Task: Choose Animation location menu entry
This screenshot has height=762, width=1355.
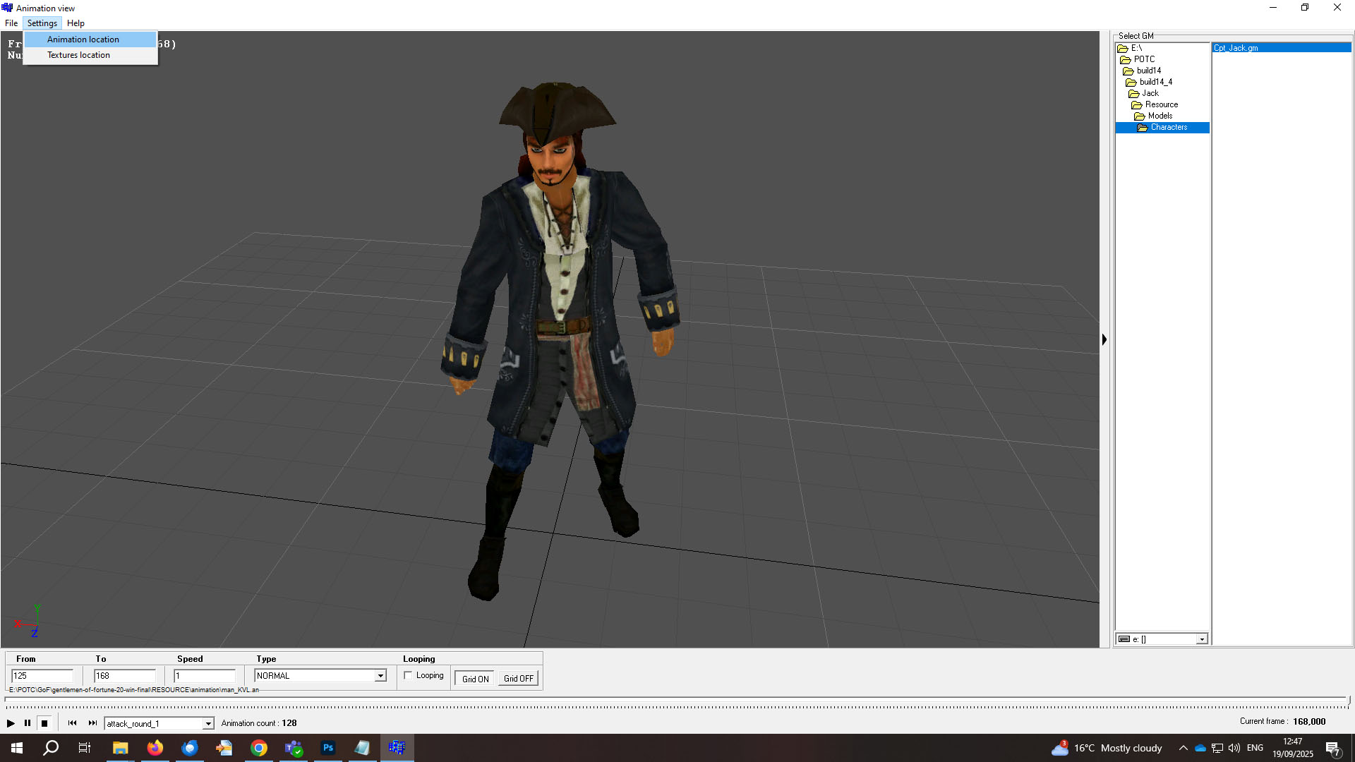Action: [83, 40]
